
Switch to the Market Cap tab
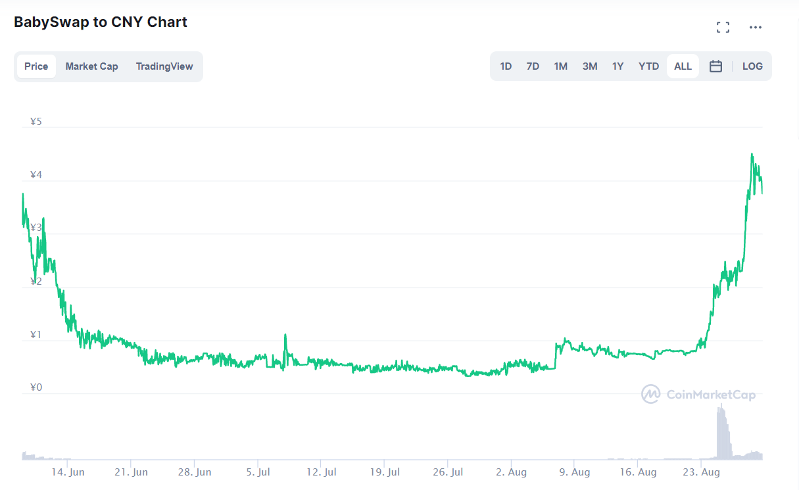(x=92, y=66)
